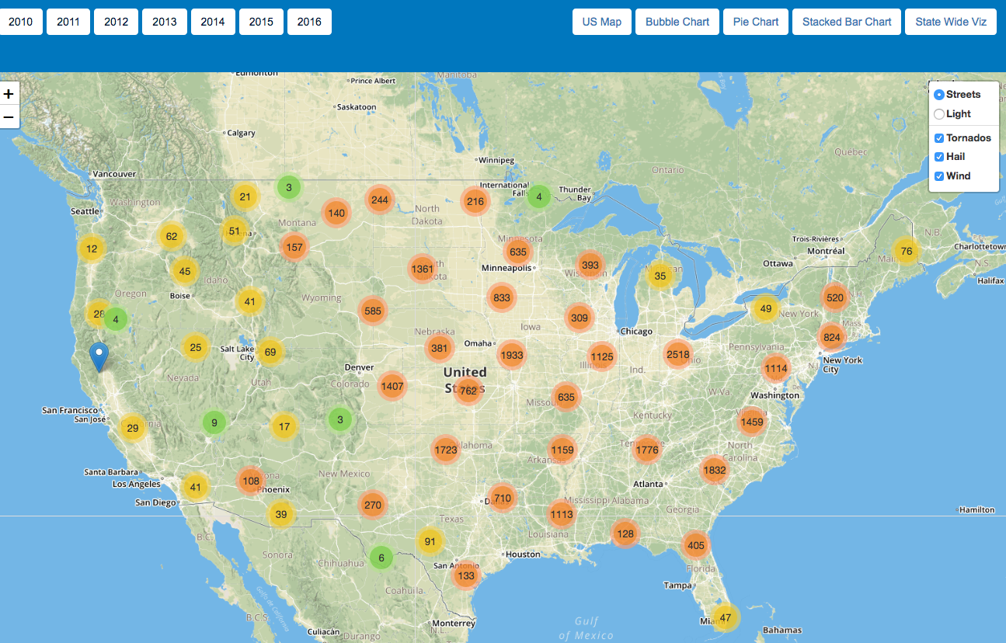
Task: Switch to the Bubble Chart view
Action: (x=677, y=22)
